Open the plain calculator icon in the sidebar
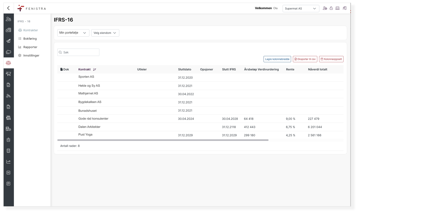The width and height of the screenshot is (423, 211). click(x=8, y=151)
